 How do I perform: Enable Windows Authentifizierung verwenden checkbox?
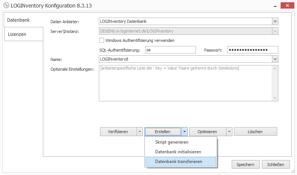click(x=102, y=40)
